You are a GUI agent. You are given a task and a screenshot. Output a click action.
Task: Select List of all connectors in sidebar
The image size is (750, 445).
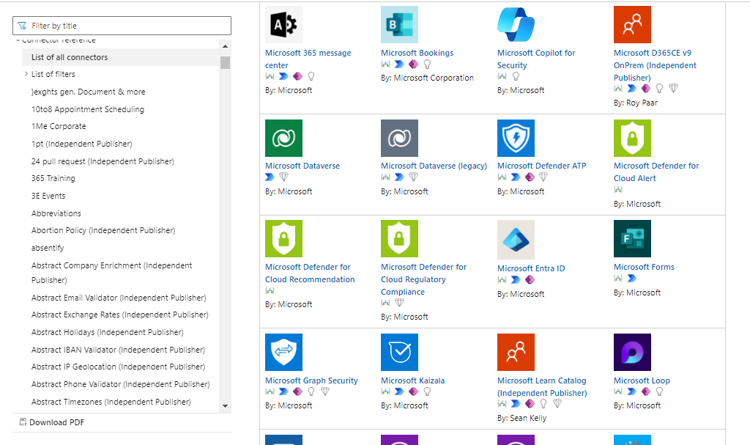pyautogui.click(x=121, y=57)
